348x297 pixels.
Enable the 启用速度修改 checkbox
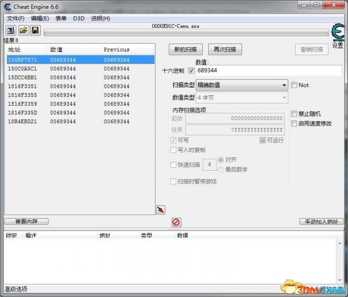click(x=294, y=124)
